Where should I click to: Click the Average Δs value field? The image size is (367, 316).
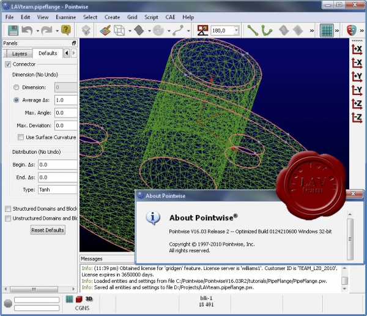coord(66,100)
